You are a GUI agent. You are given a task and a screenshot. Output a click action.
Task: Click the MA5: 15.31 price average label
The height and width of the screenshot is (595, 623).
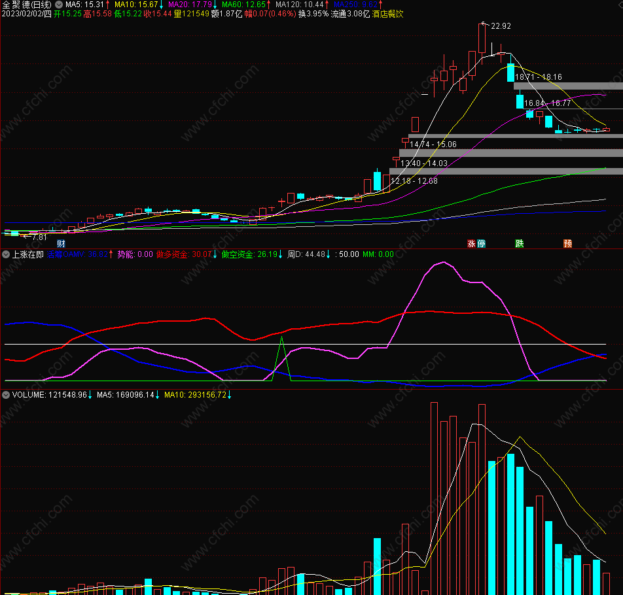tap(84, 5)
